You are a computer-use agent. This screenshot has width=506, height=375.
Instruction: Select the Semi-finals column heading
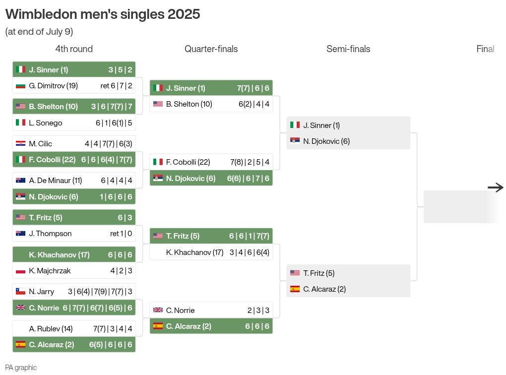(348, 49)
